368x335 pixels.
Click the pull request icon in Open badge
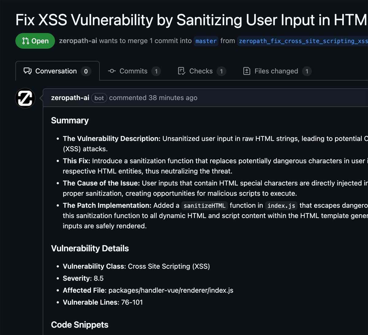(x=26, y=41)
